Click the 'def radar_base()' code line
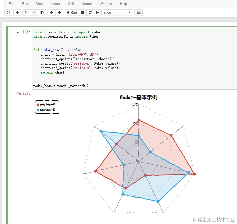The height and width of the screenshot is (224, 237). [x=58, y=50]
